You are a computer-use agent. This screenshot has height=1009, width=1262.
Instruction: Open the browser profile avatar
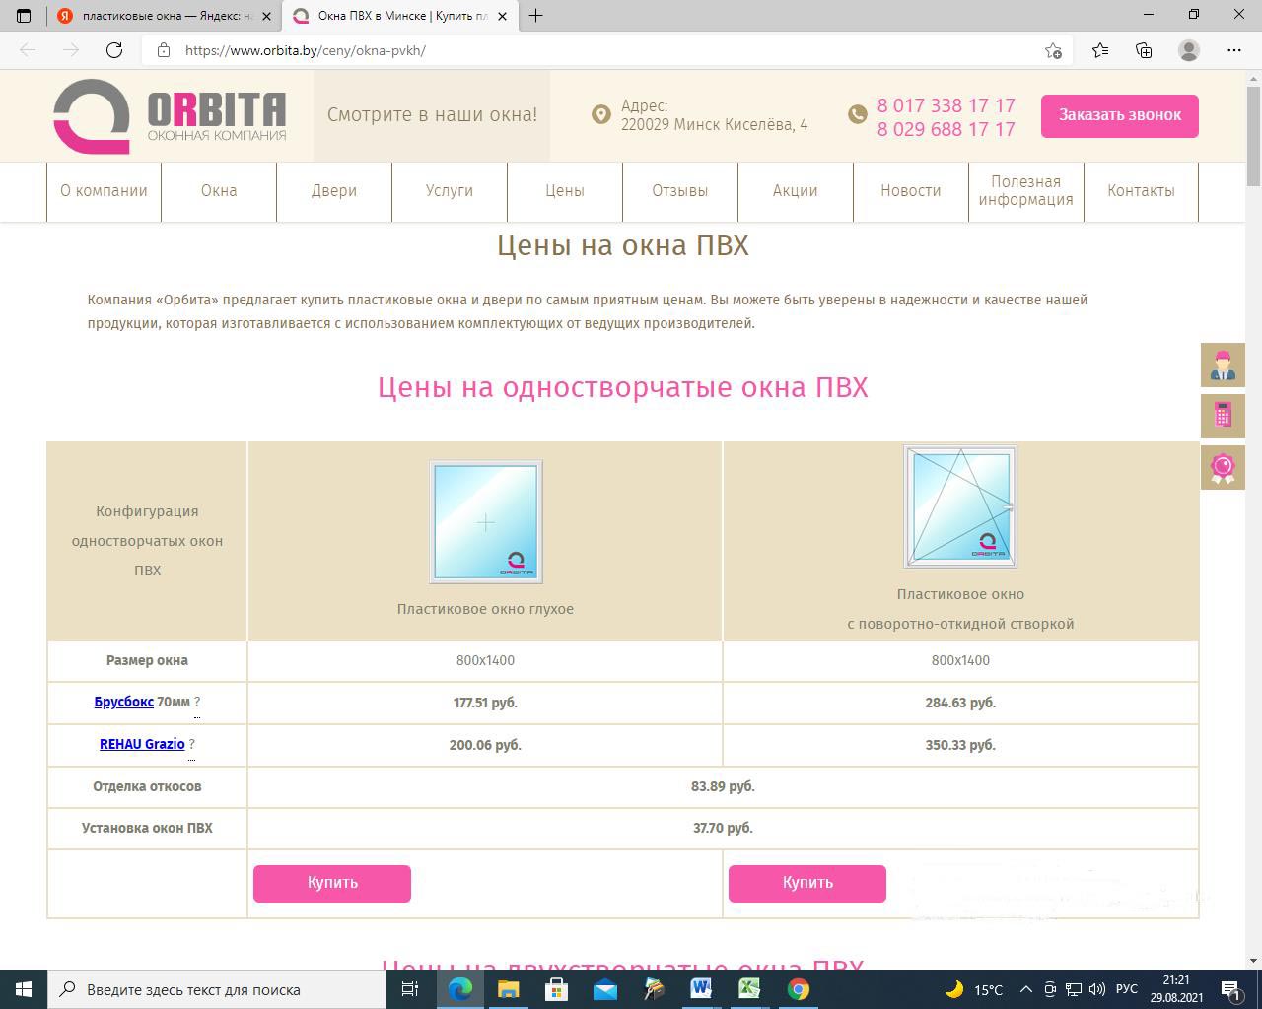[1189, 50]
